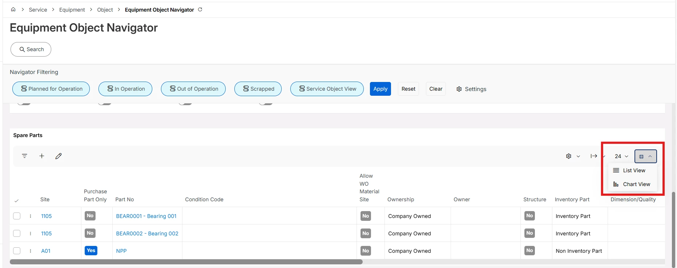This screenshot has height=268, width=677.
Task: Sort by the Part No column header
Action: tap(125, 199)
